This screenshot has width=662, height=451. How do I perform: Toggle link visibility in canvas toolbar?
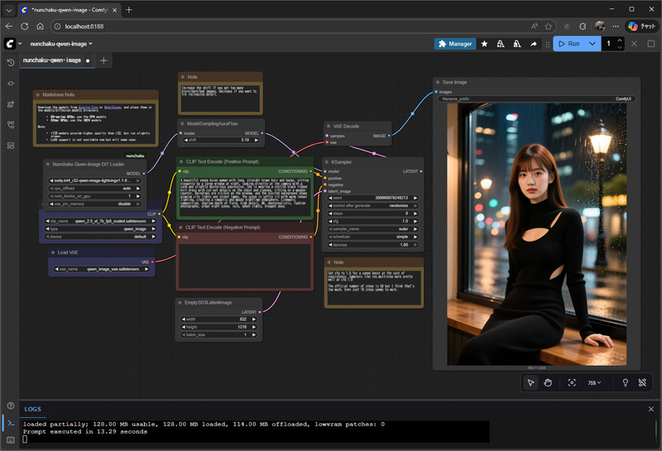pyautogui.click(x=640, y=382)
